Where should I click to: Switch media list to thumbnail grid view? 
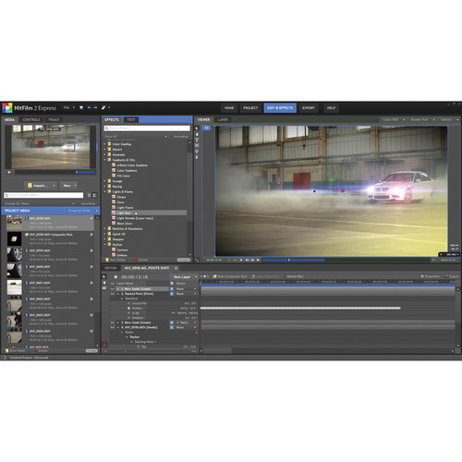pyautogui.click(x=89, y=195)
